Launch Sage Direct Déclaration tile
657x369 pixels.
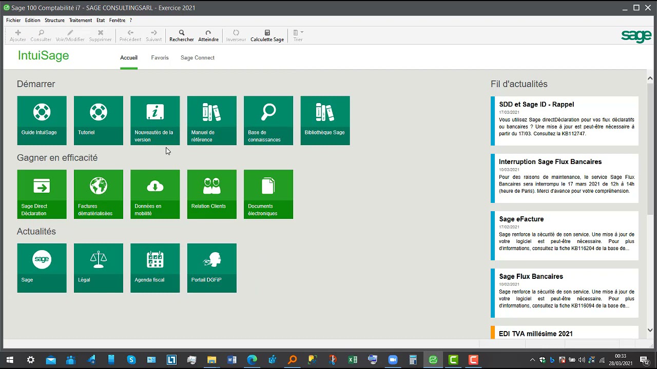point(42,194)
